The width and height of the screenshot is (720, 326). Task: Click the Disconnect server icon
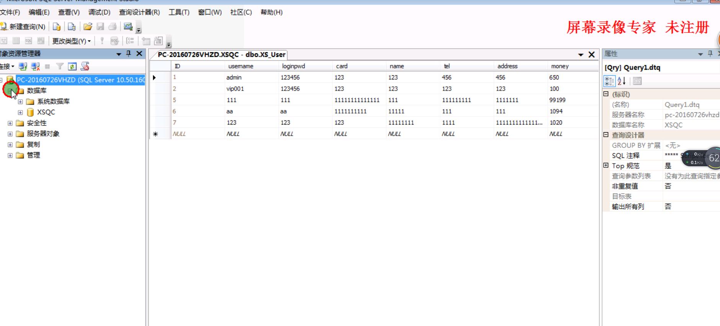(36, 66)
